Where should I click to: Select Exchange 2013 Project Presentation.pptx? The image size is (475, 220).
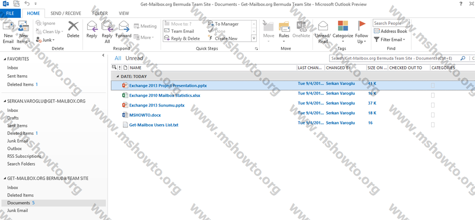click(168, 86)
